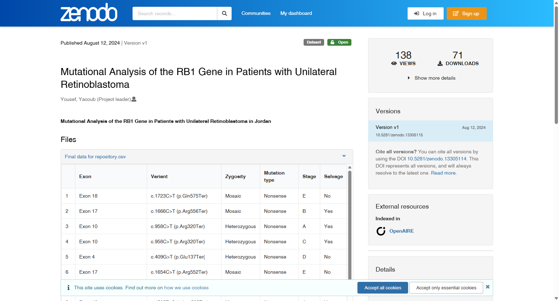The height and width of the screenshot is (301, 559).
Task: Click the person icon beside Yousef, Yacoub
Action: [x=134, y=99]
